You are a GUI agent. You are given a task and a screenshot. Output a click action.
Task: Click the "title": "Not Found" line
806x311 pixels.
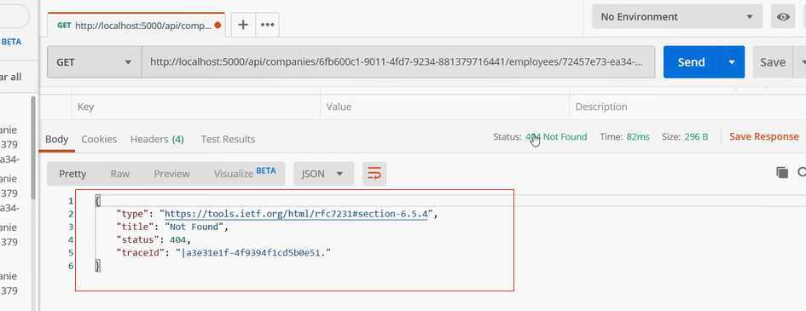pyautogui.click(x=171, y=227)
